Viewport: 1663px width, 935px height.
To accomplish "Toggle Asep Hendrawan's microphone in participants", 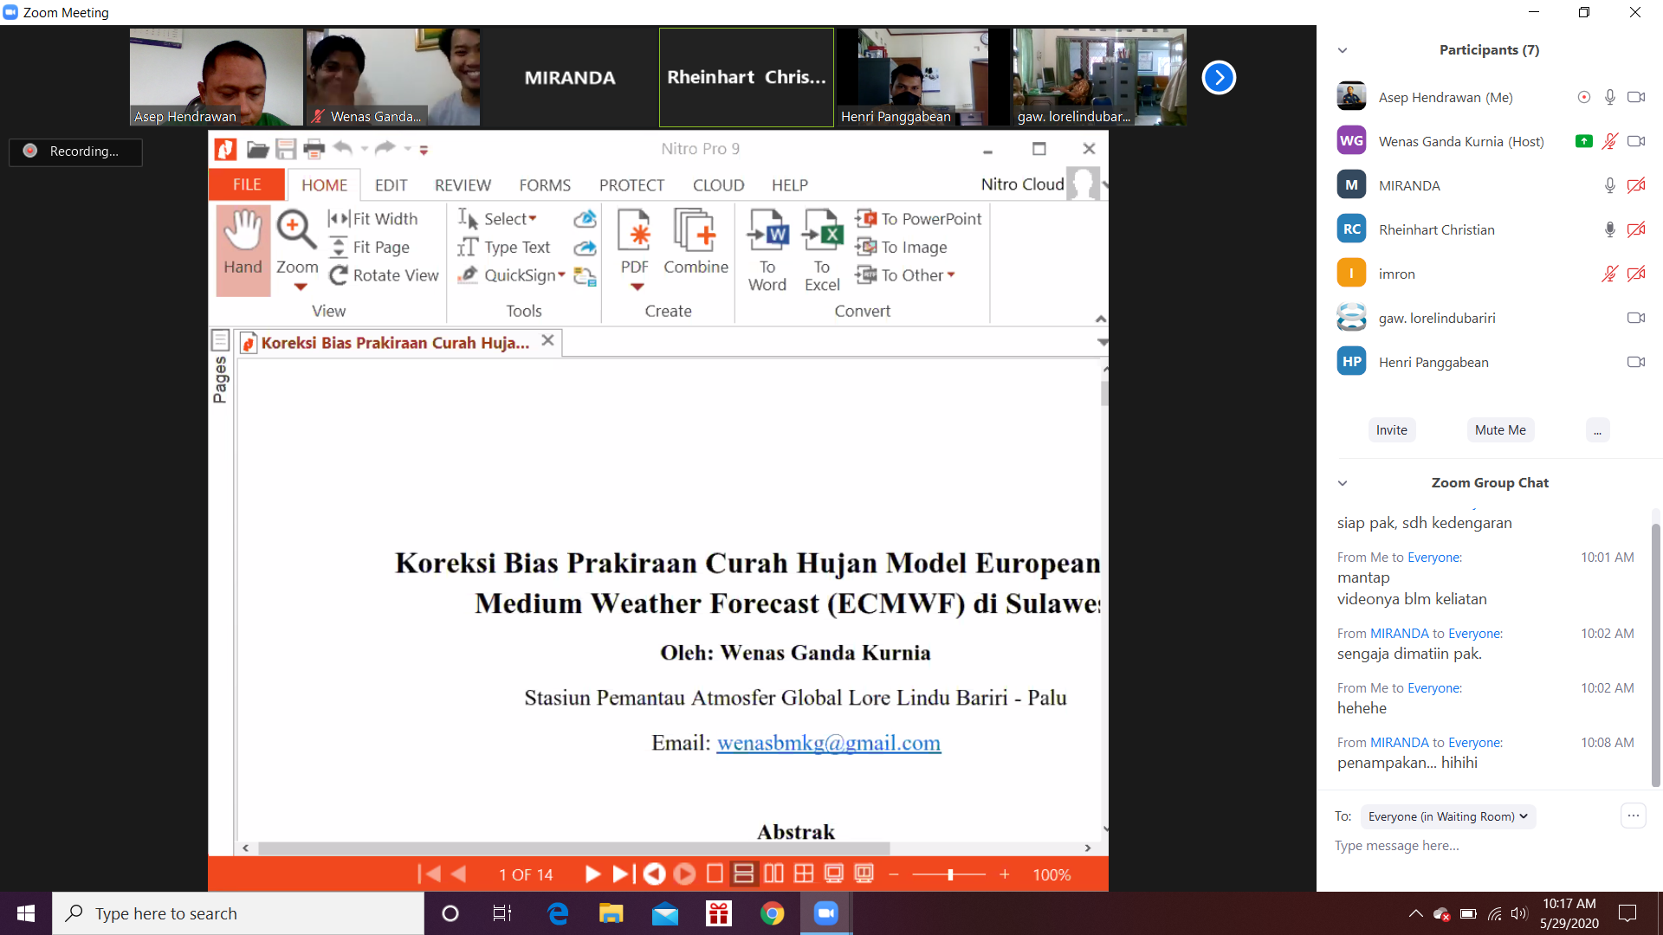I will (1609, 97).
